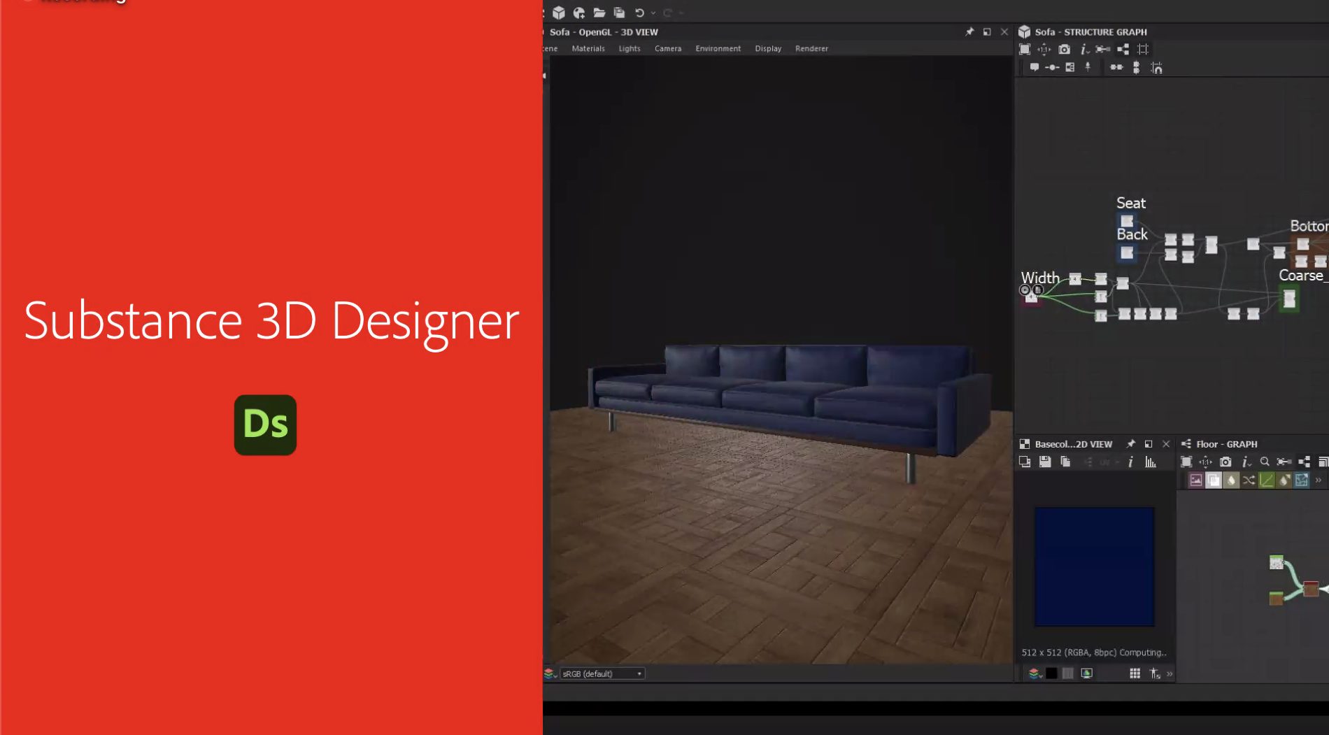Select the Width node in the Structure Graph
Image resolution: width=1329 pixels, height=735 pixels.
1031,297
